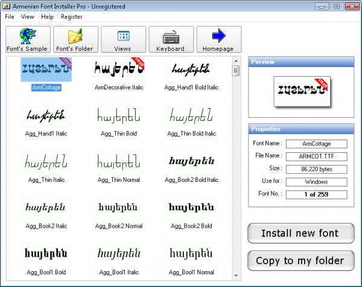Select the Agg_Book2 Bold Italic font thumbnail
This screenshot has width=362, height=287.
pyautogui.click(x=191, y=162)
